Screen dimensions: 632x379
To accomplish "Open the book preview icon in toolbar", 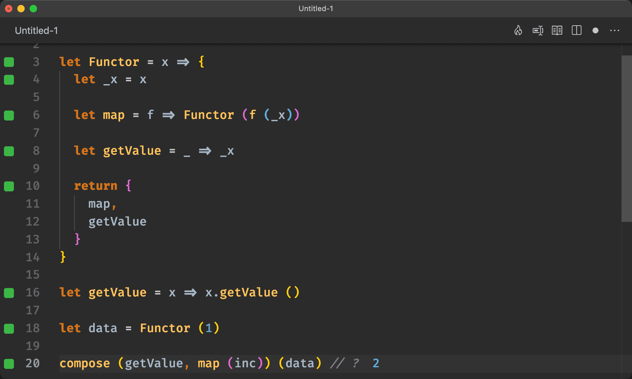I will click(x=557, y=31).
